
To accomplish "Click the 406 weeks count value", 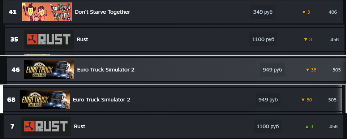I will [x=333, y=12].
